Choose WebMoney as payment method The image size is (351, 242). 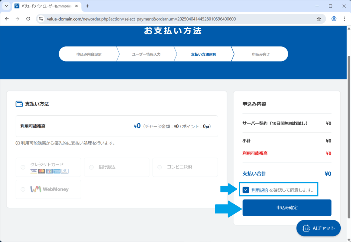[23, 189]
